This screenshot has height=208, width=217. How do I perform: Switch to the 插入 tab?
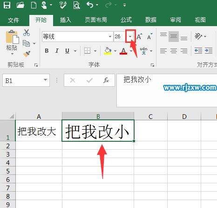[65, 20]
